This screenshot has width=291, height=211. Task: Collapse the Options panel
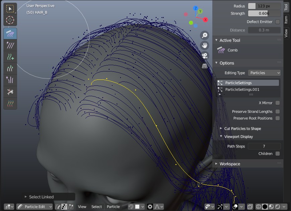coord(216,63)
